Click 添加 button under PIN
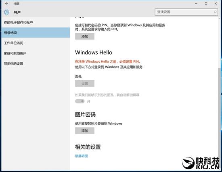222x172 pixels. 85,36
